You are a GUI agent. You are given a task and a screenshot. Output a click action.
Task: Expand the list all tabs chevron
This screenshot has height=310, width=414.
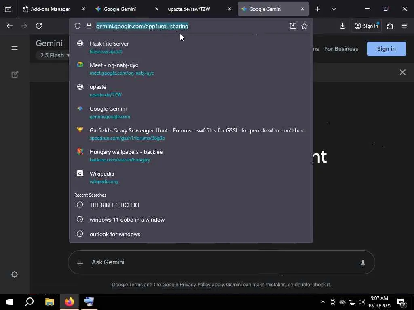click(x=334, y=9)
